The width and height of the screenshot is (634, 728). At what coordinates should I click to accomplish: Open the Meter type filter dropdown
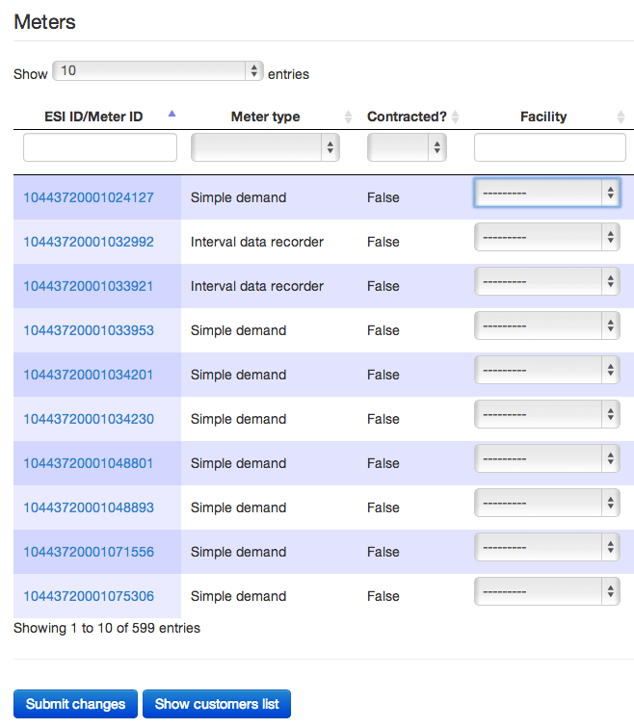click(265, 147)
